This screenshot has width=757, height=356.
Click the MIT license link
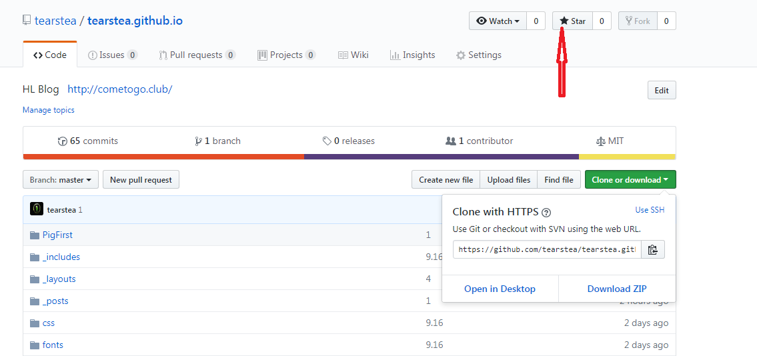click(x=610, y=141)
